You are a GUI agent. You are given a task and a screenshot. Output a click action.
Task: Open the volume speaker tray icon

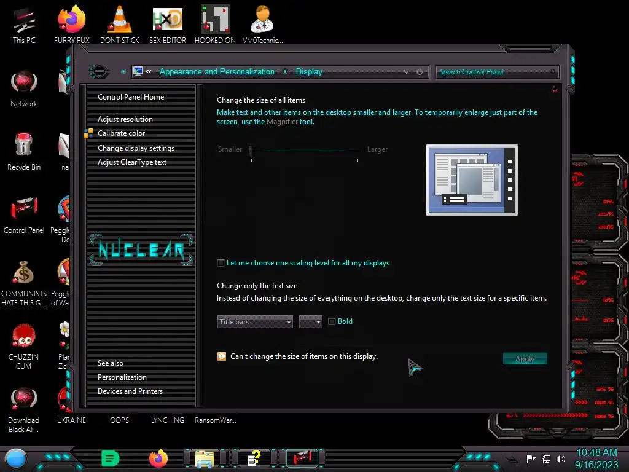coord(561,458)
